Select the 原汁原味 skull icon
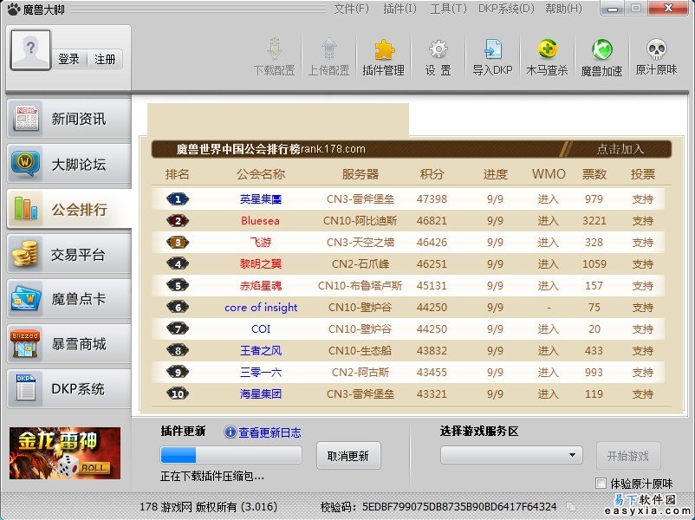 pos(657,49)
